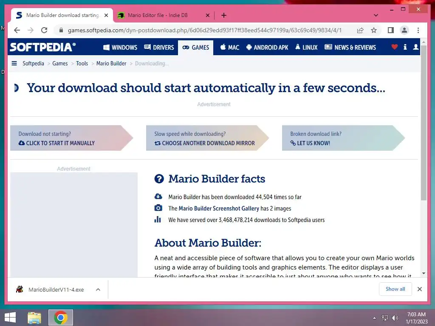Click the bar chart statistics icon
435x326 pixels.
158,219
